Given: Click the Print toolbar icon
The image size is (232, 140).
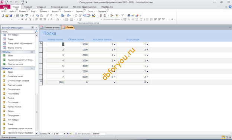Looking at the screenshot, I should tap(17, 15).
